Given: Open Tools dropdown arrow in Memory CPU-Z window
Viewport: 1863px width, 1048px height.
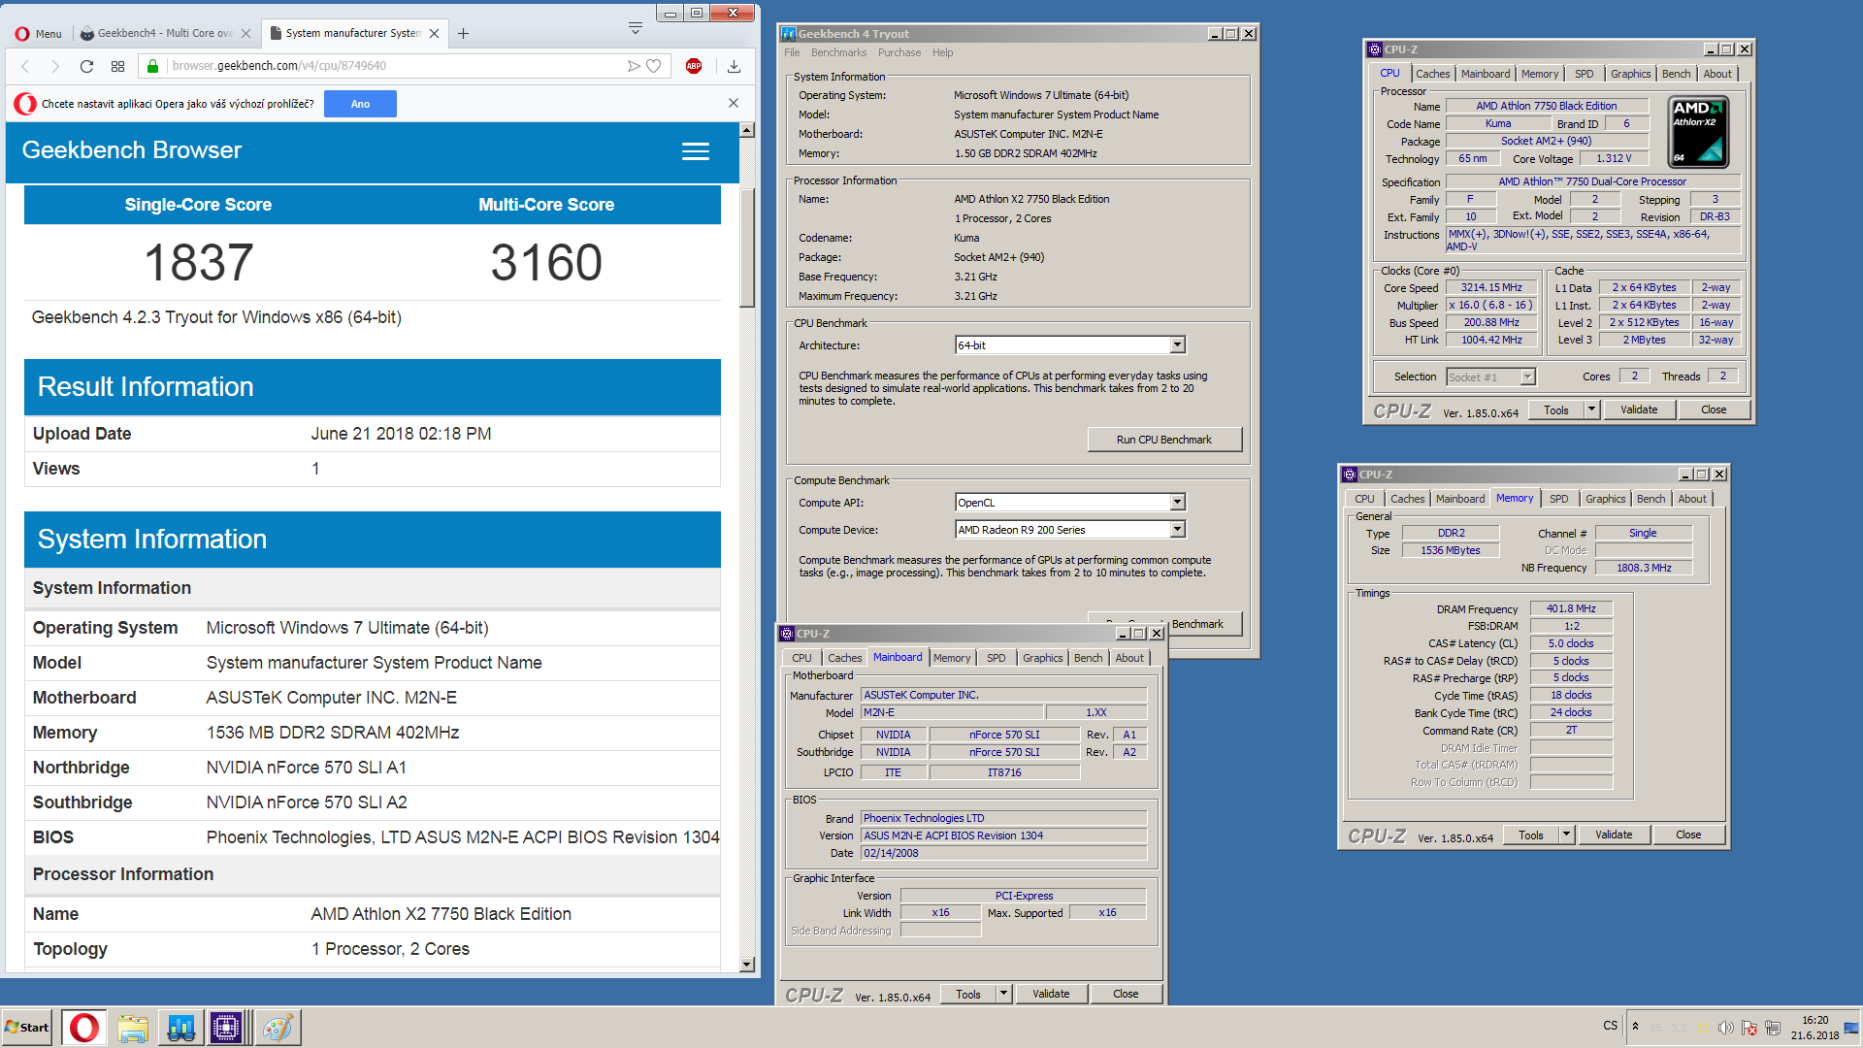Looking at the screenshot, I should coord(1566,835).
